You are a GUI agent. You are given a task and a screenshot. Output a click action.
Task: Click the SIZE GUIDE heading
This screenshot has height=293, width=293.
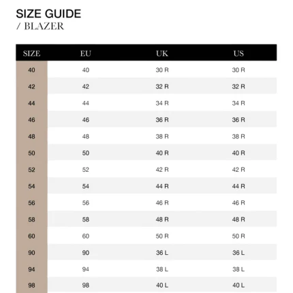[x=48, y=14]
